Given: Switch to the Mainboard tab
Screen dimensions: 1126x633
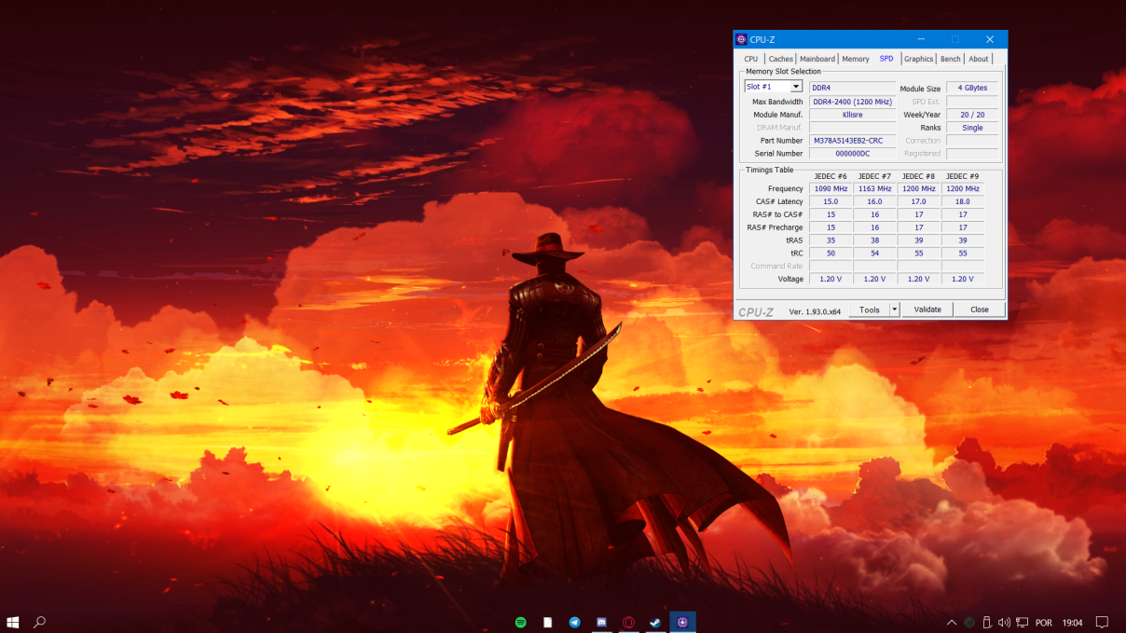Looking at the screenshot, I should tap(817, 59).
